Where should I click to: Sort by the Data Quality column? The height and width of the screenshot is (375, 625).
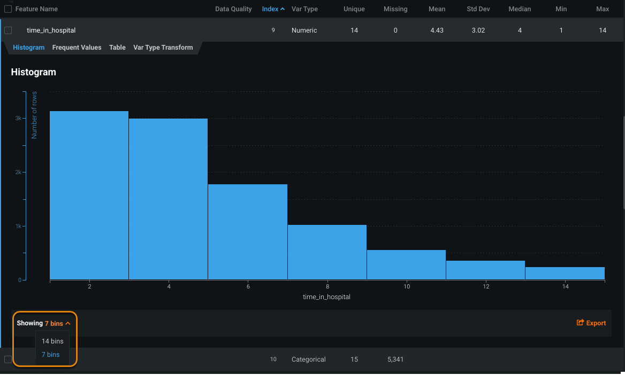pyautogui.click(x=233, y=9)
